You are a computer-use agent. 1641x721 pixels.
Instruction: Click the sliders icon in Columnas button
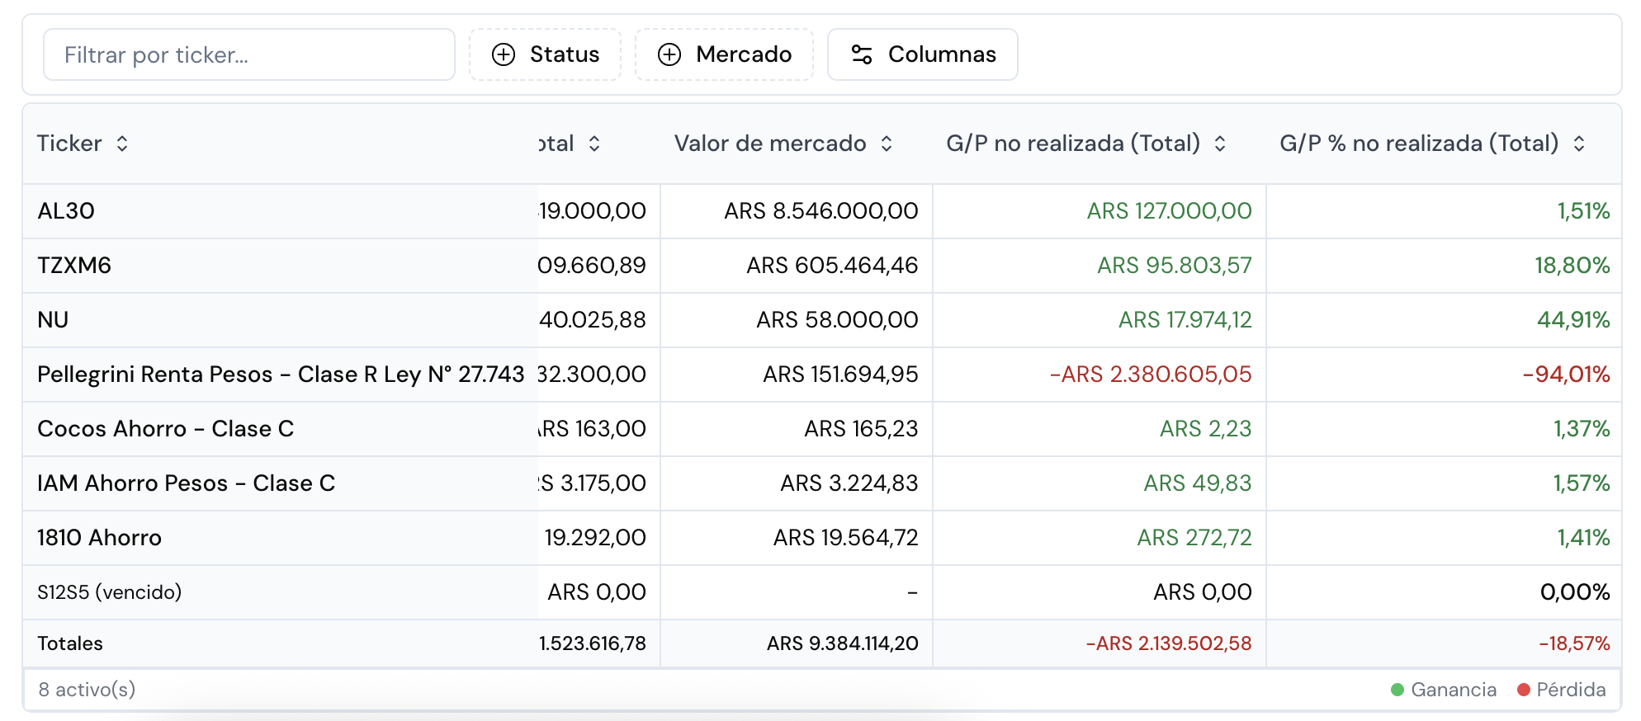pos(862,54)
